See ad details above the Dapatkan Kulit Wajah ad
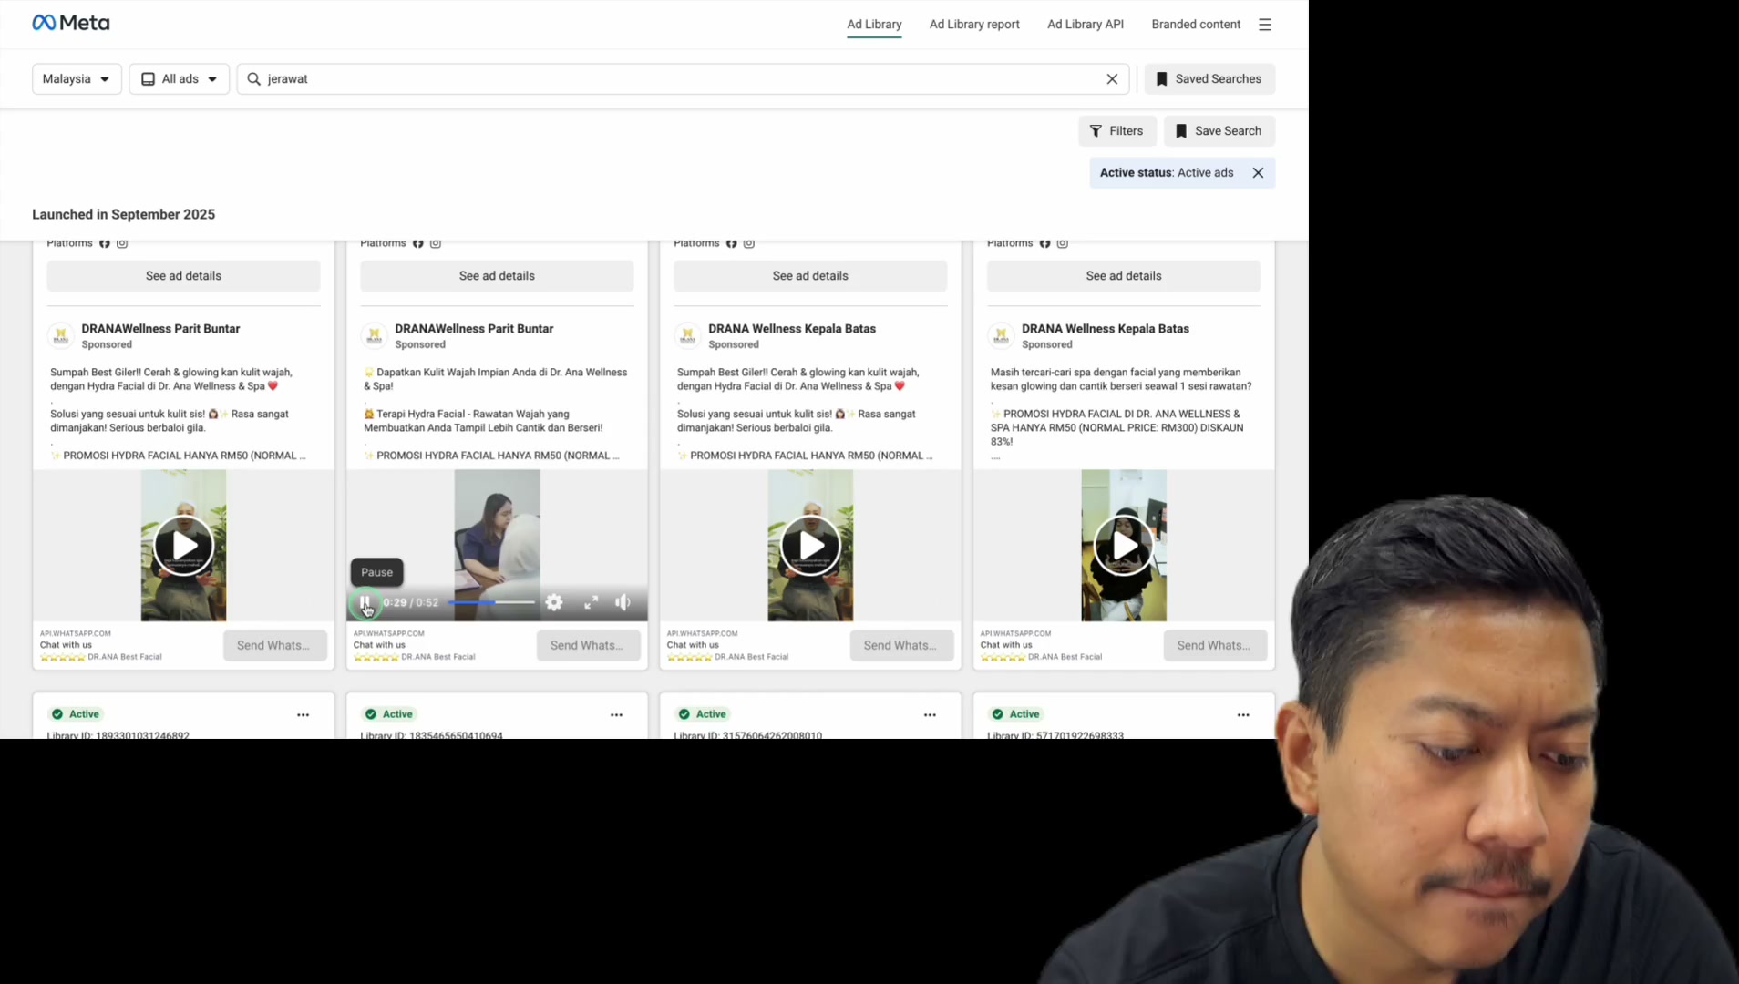Screen dimensions: 1739x984 pos(497,276)
